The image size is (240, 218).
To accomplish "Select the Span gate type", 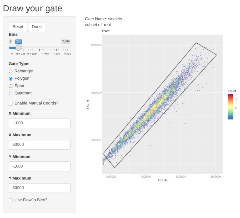I will tap(11, 86).
